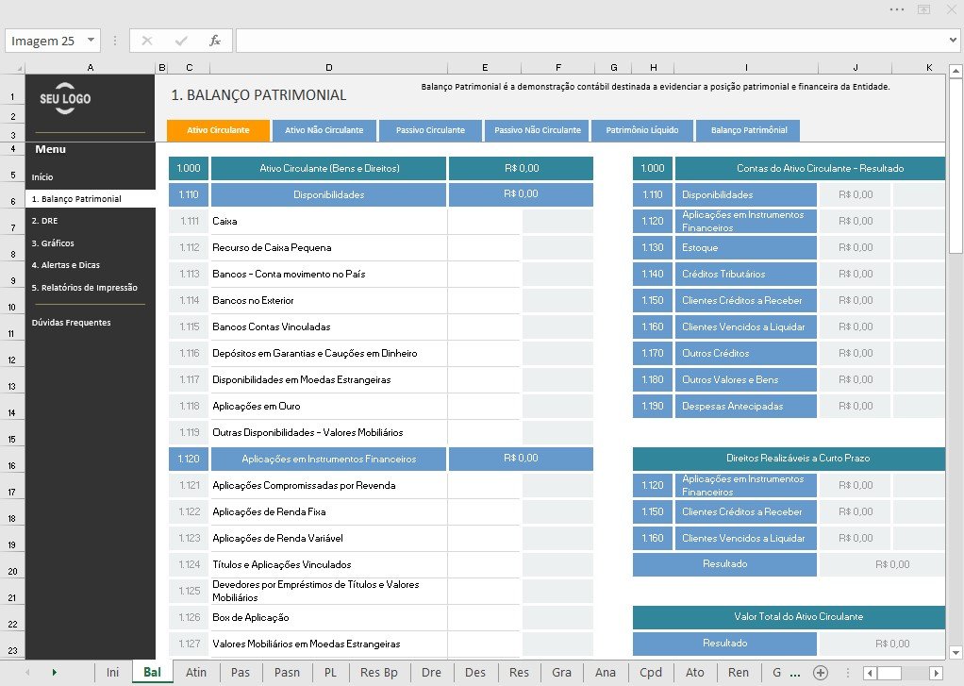
Task: Click in the formula bar input
Action: point(590,41)
